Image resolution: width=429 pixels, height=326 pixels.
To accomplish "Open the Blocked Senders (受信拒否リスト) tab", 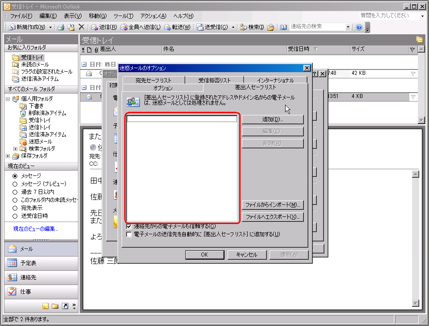I will [x=215, y=80].
